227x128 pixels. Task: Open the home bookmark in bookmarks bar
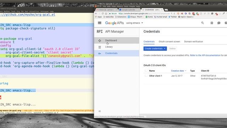pos(149,17)
